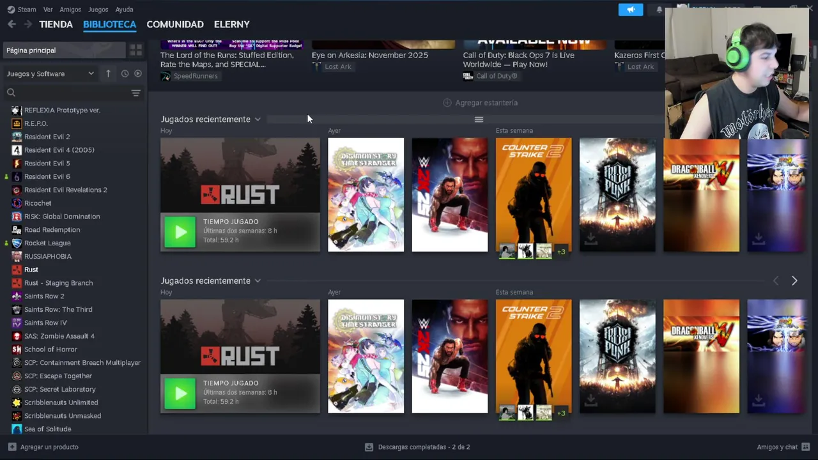
Task: Click the RISK: Global Domination icon
Action: 17,217
